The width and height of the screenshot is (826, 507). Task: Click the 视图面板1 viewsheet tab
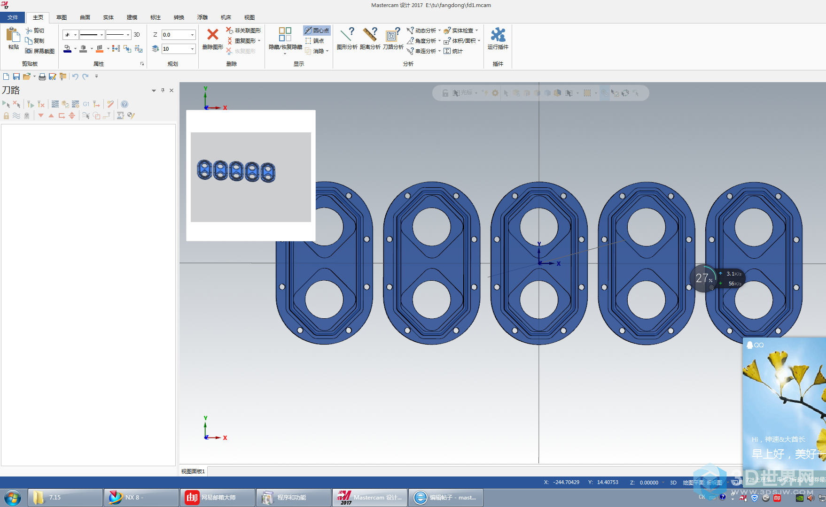click(x=193, y=471)
